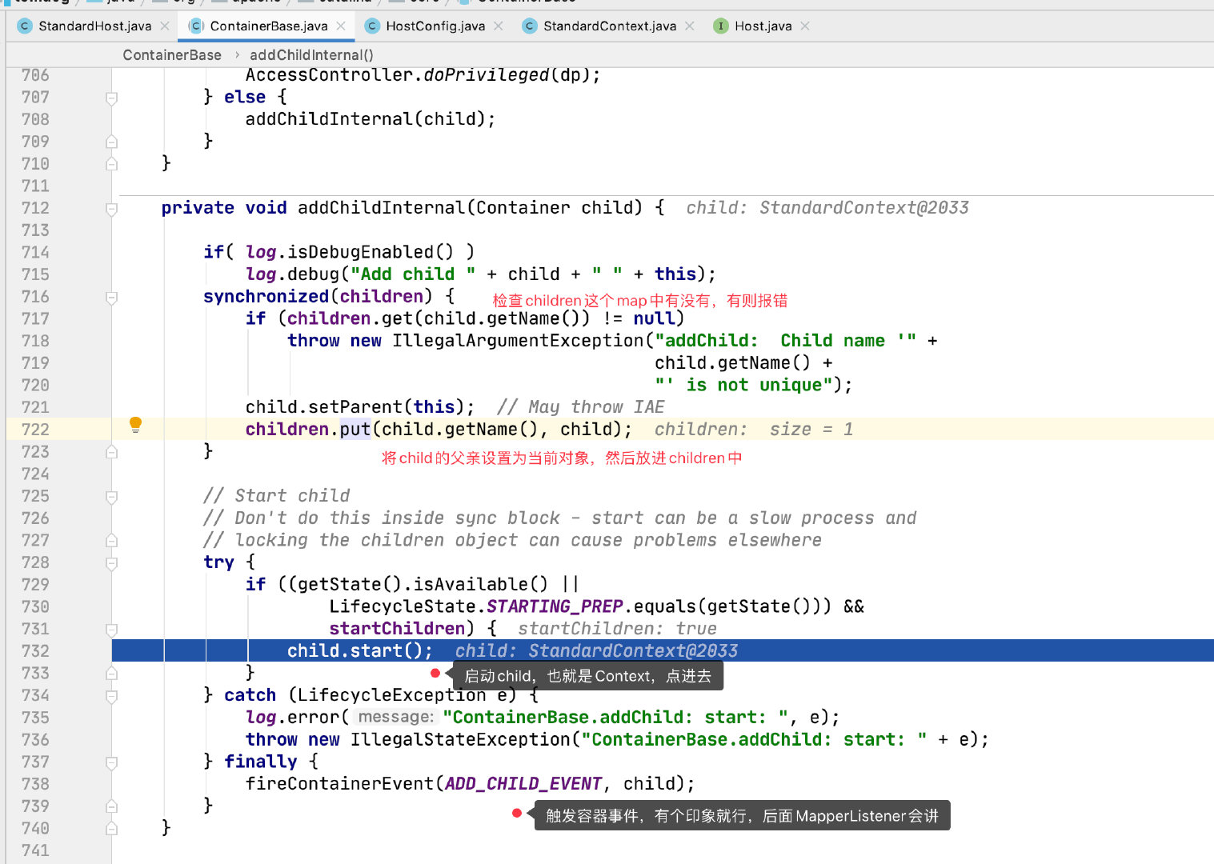The height and width of the screenshot is (864, 1214).
Task: Click the "Add child " string literal
Action: pyautogui.click(x=413, y=274)
